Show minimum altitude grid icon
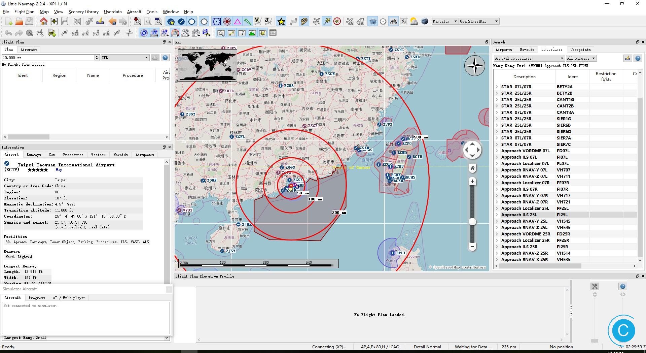This screenshot has width=646, height=353. [x=404, y=22]
